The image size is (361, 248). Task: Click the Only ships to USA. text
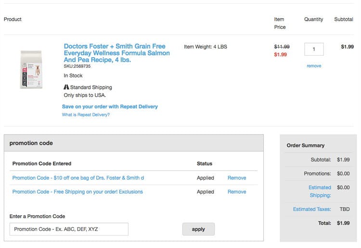pos(85,95)
